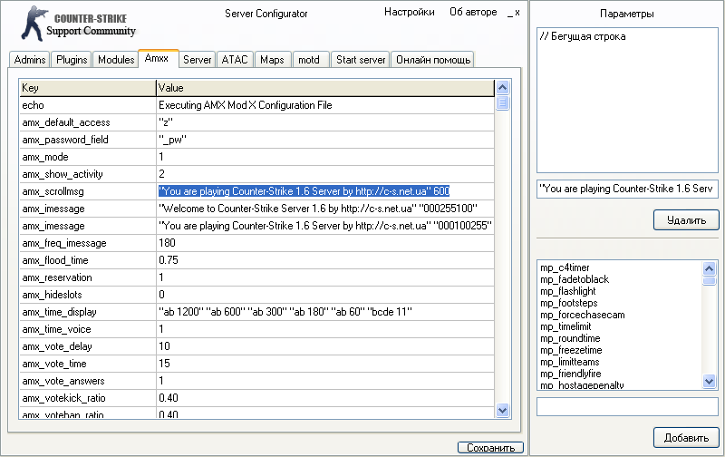Select the amx_freq_imessage key
This screenshot has width=725, height=457.
tap(87, 243)
